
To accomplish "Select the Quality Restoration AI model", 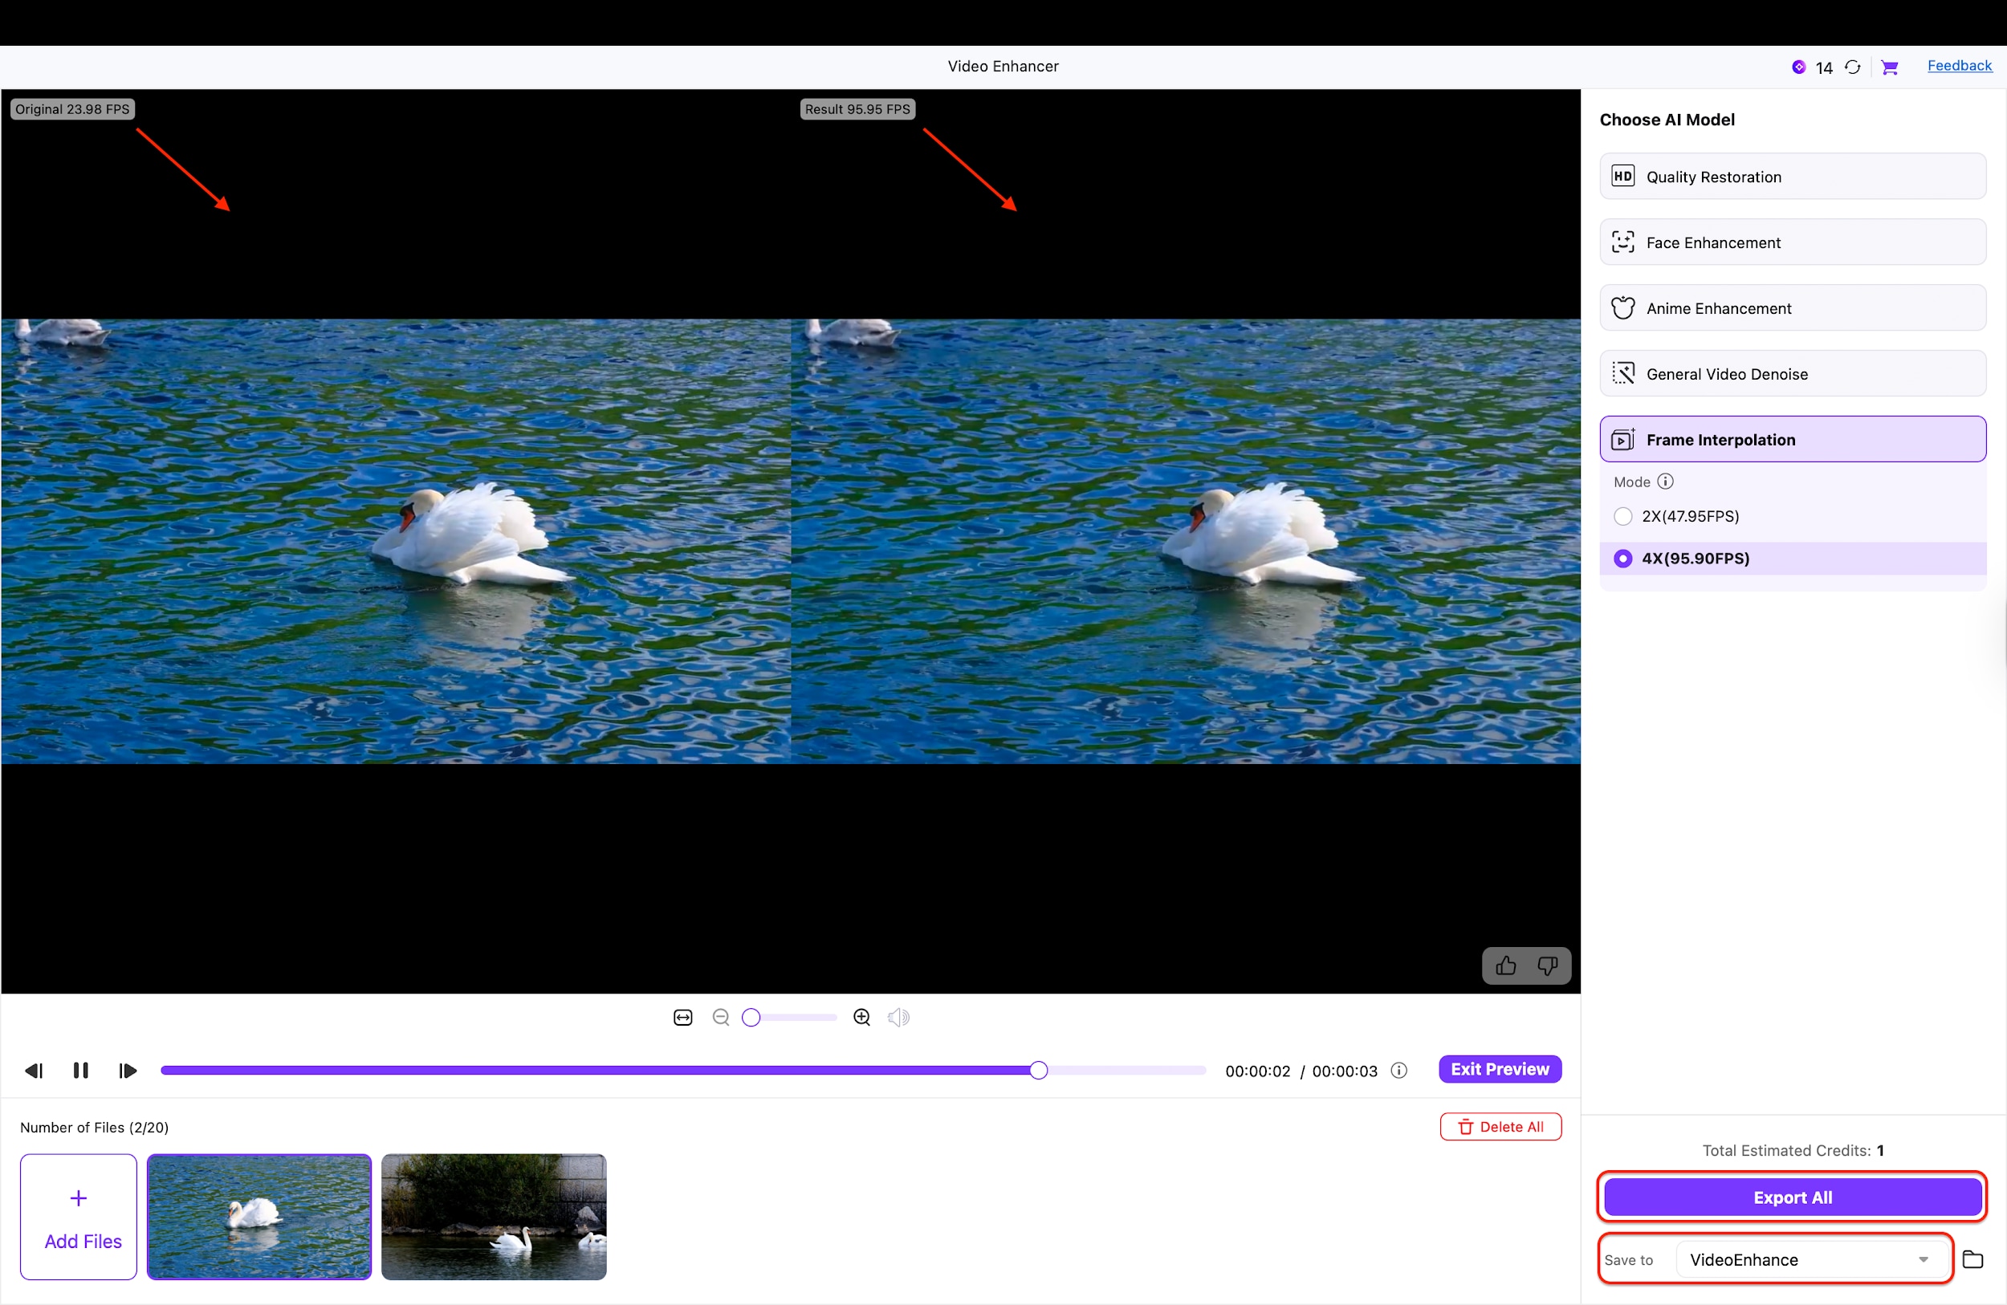I will coord(1791,177).
